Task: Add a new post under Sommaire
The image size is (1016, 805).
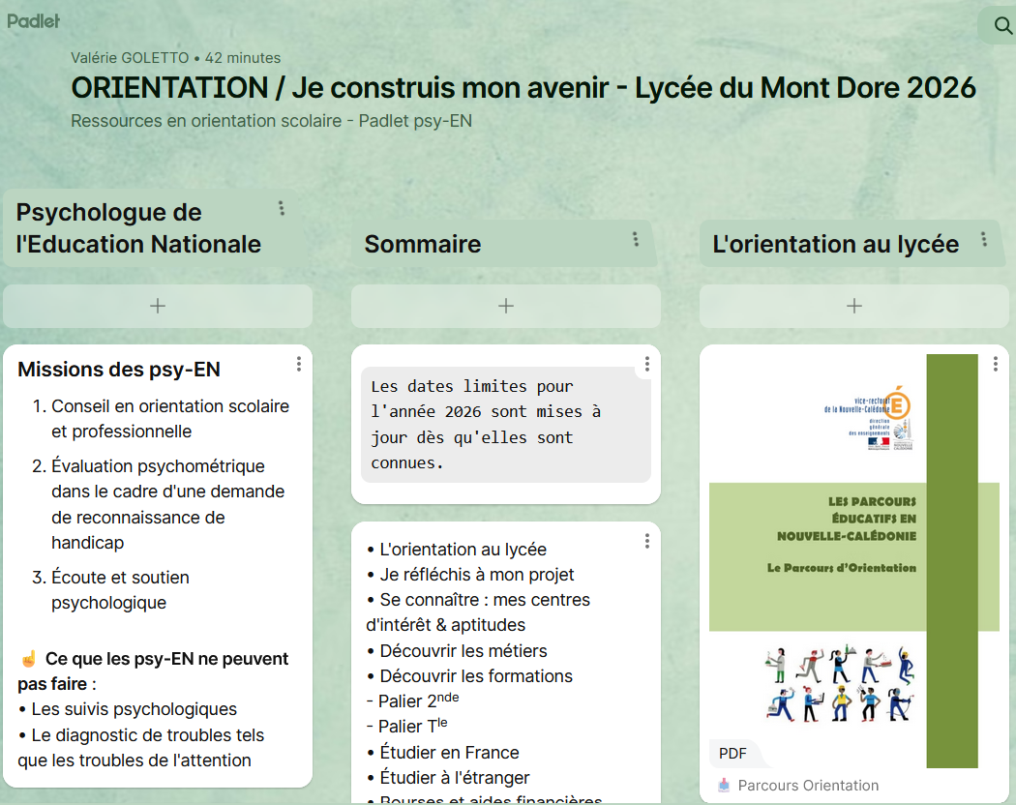Action: 506,306
